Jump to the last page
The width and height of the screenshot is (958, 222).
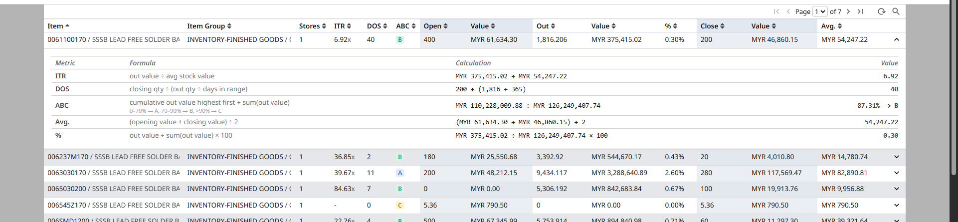click(860, 11)
